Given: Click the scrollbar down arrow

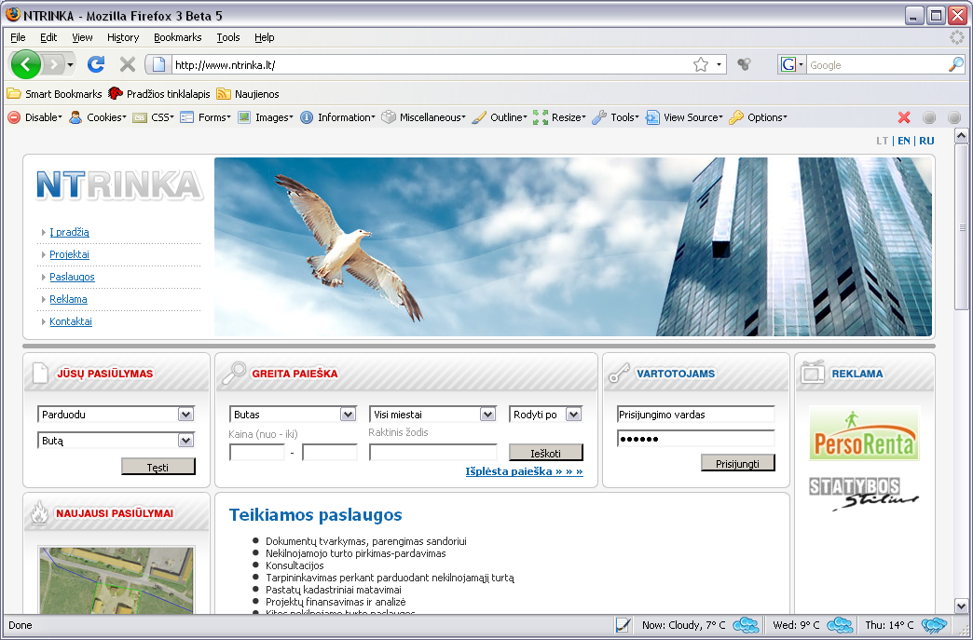Looking at the screenshot, I should pyautogui.click(x=961, y=606).
